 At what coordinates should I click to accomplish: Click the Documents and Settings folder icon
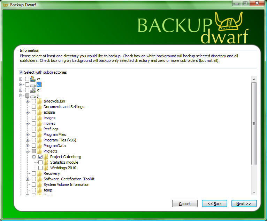[x=39, y=107]
